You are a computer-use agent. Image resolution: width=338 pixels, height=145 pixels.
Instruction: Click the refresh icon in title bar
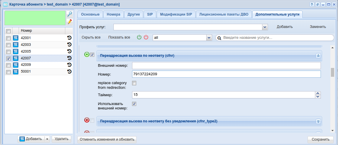click(x=318, y=5)
